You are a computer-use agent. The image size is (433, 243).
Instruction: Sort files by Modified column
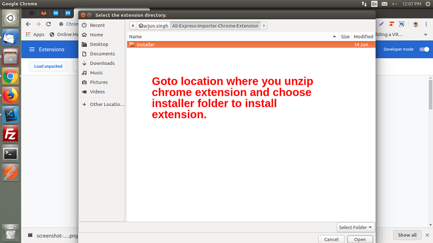point(364,37)
